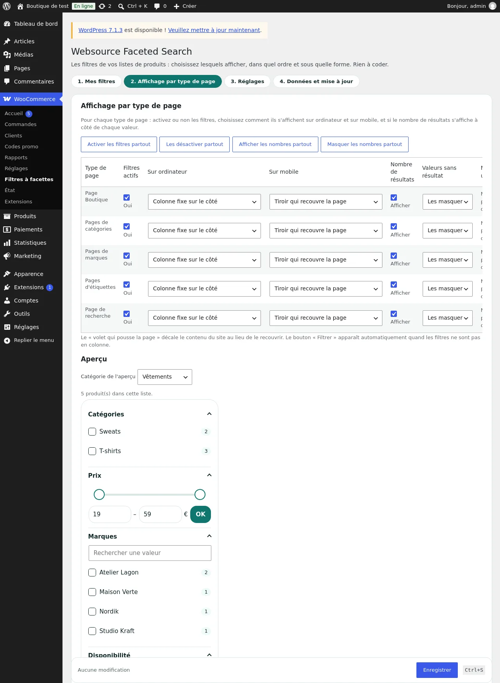Viewport: 500px width, 683px height.
Task: Click the Paiements icon in sidebar
Action: pyautogui.click(x=7, y=229)
